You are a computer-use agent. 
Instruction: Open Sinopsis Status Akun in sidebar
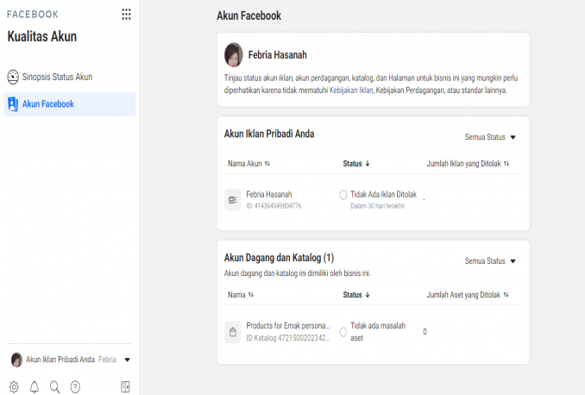point(57,77)
